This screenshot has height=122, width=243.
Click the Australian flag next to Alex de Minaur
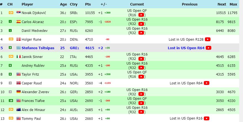point(18,110)
